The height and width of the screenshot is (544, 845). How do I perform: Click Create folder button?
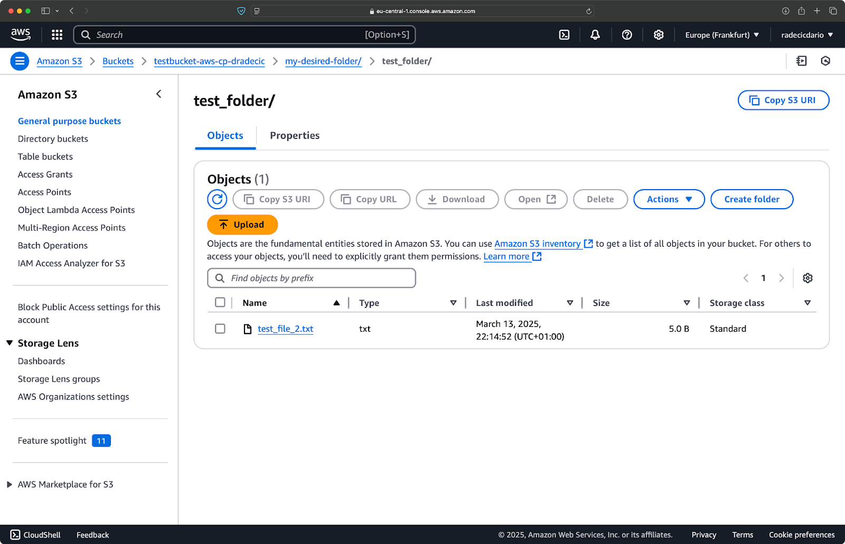[x=752, y=199]
